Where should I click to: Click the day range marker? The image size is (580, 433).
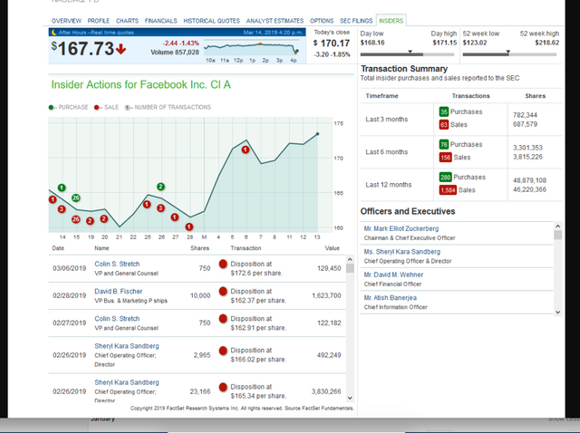tap(410, 52)
